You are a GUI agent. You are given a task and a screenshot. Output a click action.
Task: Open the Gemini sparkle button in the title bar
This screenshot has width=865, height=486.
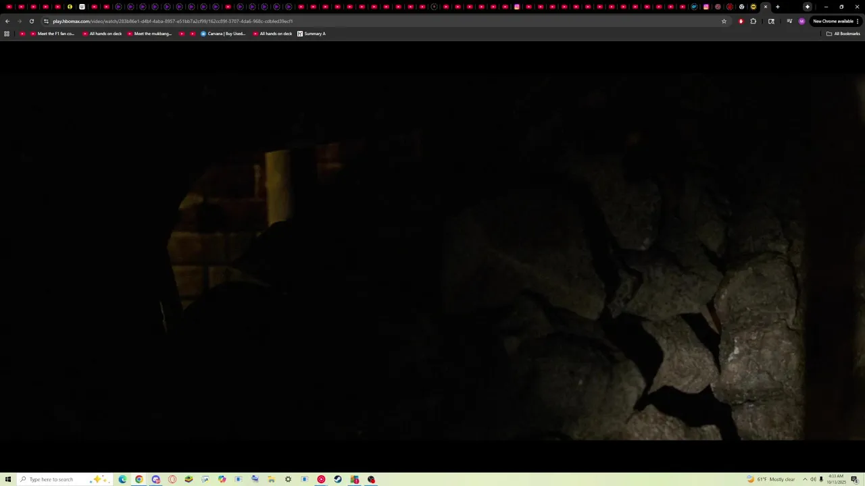tap(808, 7)
